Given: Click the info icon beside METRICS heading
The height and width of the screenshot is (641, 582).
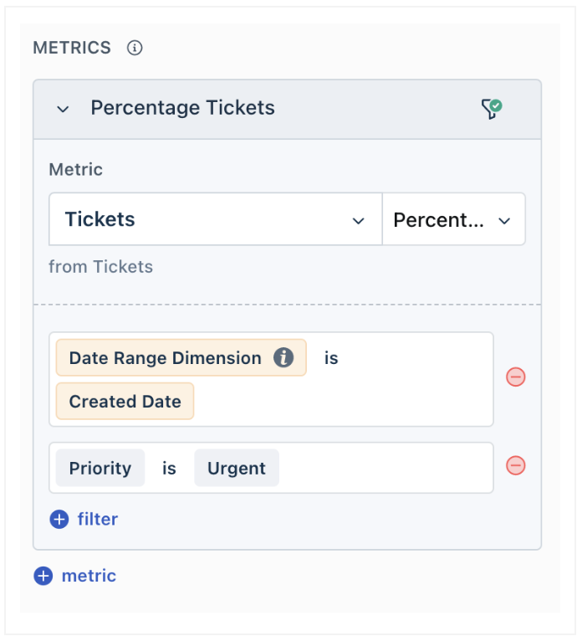Looking at the screenshot, I should 135,48.
